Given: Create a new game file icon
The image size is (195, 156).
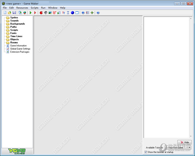Looking at the screenshot, I should 5,13.
